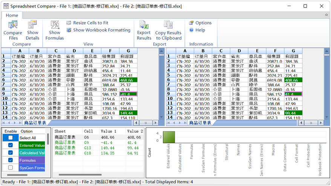Click the Value 2 column header
Image resolution: width=331 pixels, height=186 pixels.
[x=135, y=131]
